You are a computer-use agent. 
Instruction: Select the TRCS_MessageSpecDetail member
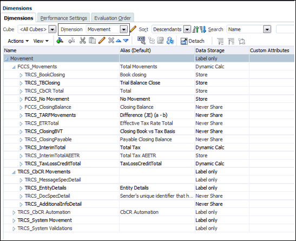click(x=52, y=180)
